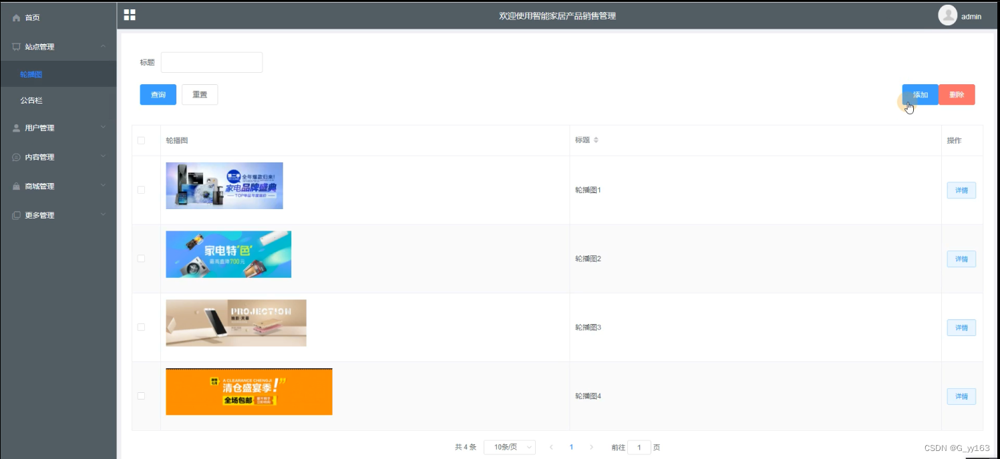This screenshot has width=1000, height=459.
Task: Open 用户管理 menu item
Action: [x=58, y=128]
